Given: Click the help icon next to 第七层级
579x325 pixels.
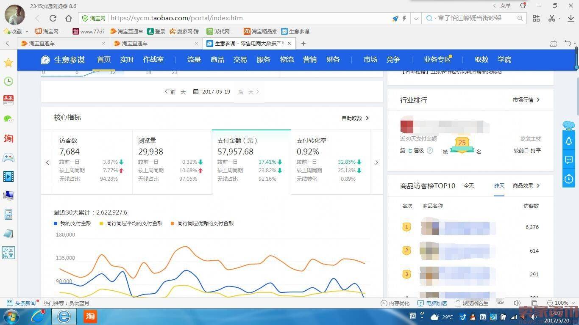Looking at the screenshot, I should pos(430,150).
